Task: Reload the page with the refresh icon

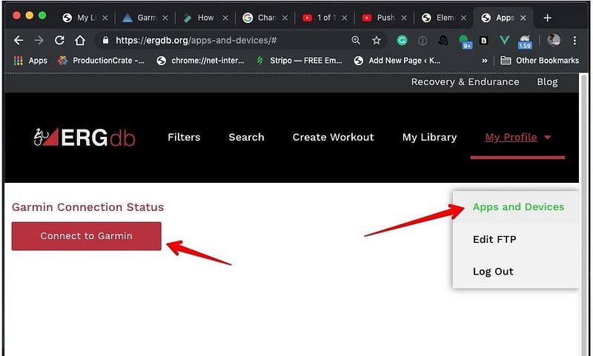Action: pyautogui.click(x=59, y=41)
